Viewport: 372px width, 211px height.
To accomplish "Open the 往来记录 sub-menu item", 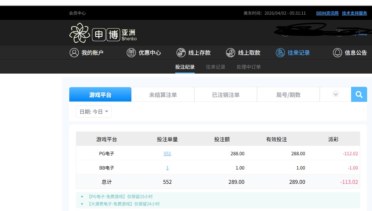I will (215, 67).
